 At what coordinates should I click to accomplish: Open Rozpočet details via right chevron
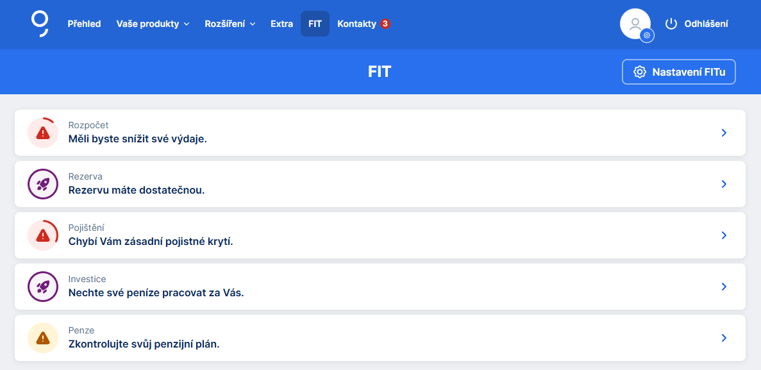[724, 133]
